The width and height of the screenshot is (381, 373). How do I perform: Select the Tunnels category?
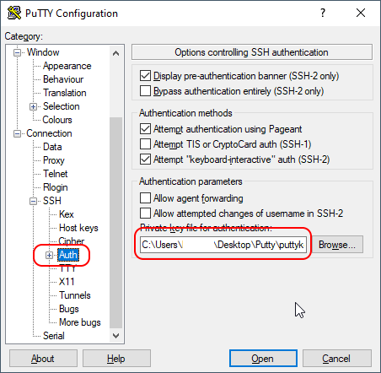click(x=75, y=295)
